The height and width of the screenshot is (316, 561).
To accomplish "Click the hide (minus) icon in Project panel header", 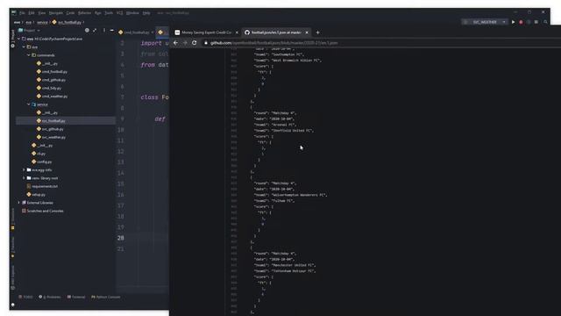I will point(111,31).
